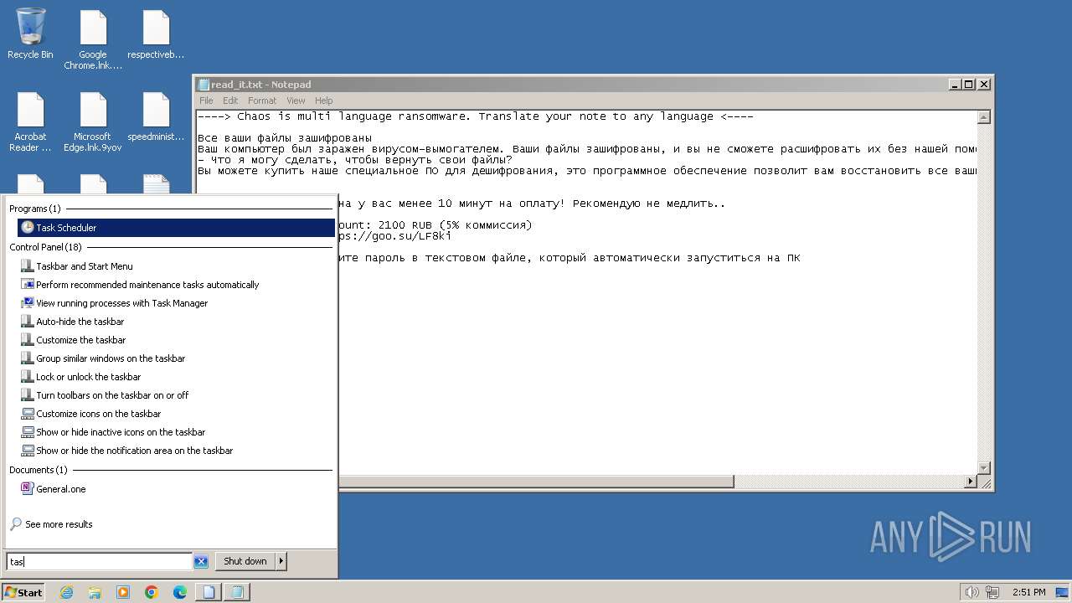
Task: Click the Shut down button
Action: [x=245, y=561]
